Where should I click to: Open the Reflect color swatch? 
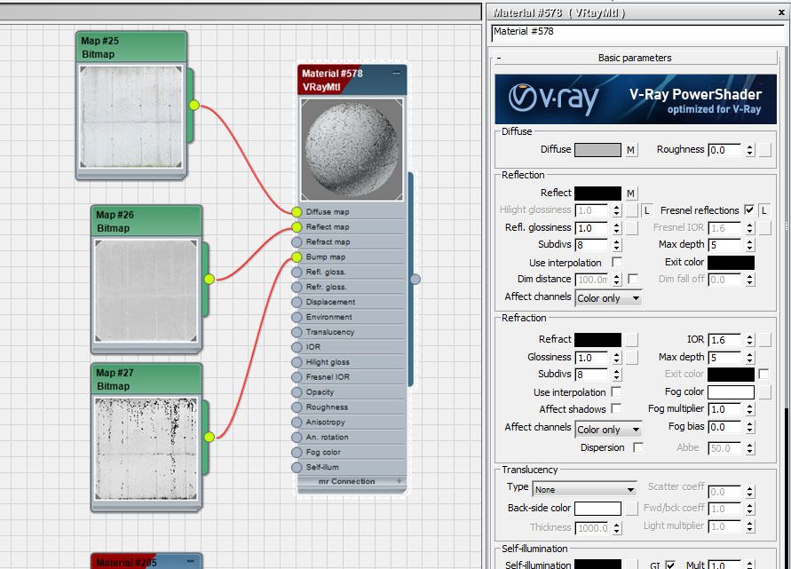pos(597,194)
